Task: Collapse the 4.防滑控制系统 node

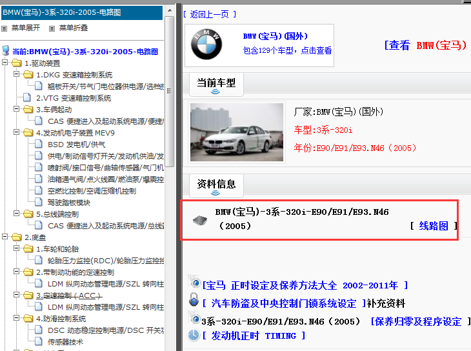Action: click(17, 318)
